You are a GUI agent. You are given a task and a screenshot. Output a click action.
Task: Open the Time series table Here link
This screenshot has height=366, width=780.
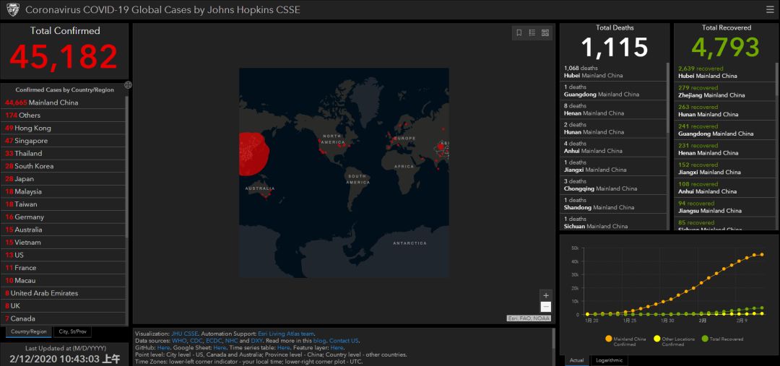pyautogui.click(x=284, y=348)
